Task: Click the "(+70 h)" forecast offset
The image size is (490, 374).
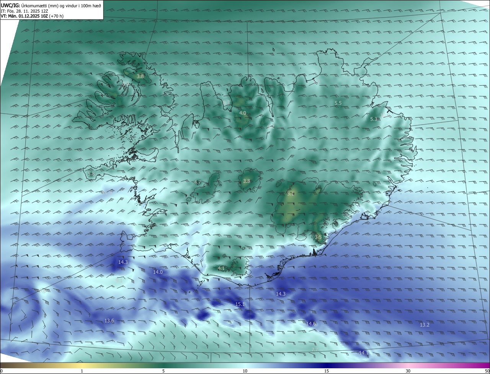Action: (x=56, y=16)
